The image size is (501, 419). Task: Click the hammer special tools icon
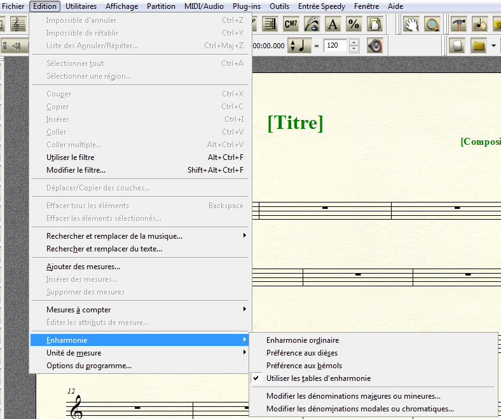[x=458, y=25]
